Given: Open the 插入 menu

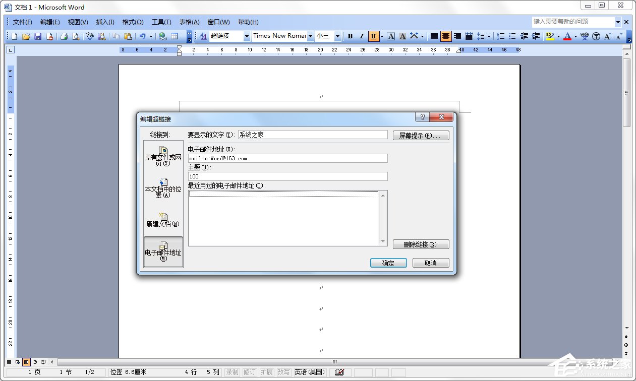Looking at the screenshot, I should coord(104,22).
